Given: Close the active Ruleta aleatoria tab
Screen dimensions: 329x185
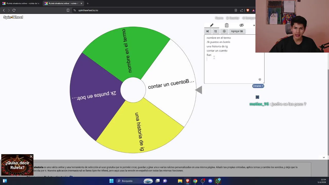Looking at the screenshot, I should 81,3.
